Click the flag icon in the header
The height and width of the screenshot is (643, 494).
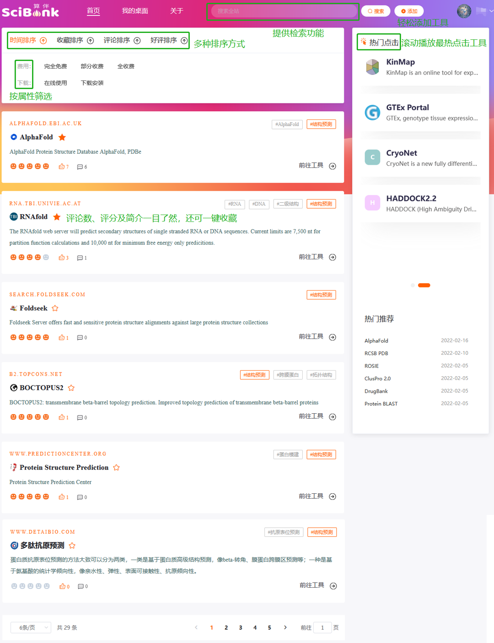pyautogui.click(x=481, y=11)
